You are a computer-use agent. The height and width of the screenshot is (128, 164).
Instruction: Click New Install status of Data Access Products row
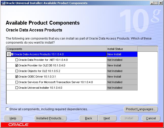pyautogui.click(x=122, y=54)
